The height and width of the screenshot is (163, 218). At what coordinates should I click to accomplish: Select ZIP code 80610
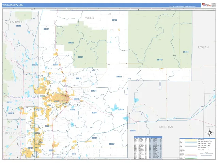click(x=80, y=57)
